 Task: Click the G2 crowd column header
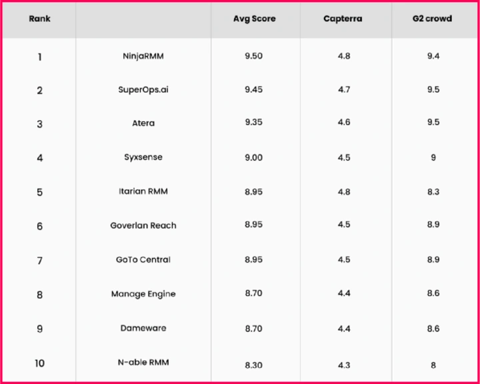coord(432,19)
